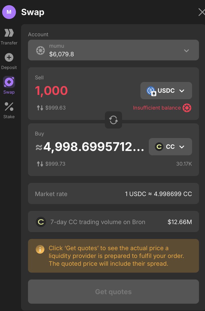Toggle Buy amount dollar conversion arrows
The width and height of the screenshot is (205, 311).
click(40, 164)
